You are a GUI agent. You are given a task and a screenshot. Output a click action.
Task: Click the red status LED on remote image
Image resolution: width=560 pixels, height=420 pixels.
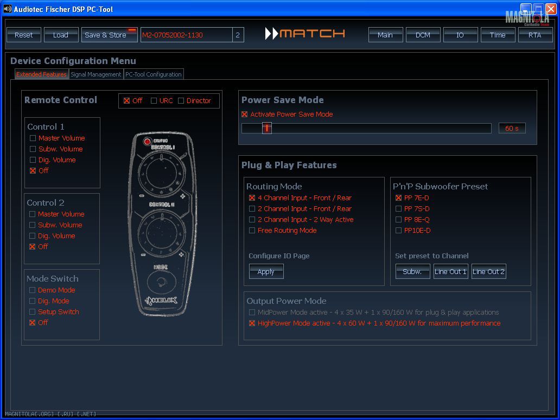pos(147,142)
